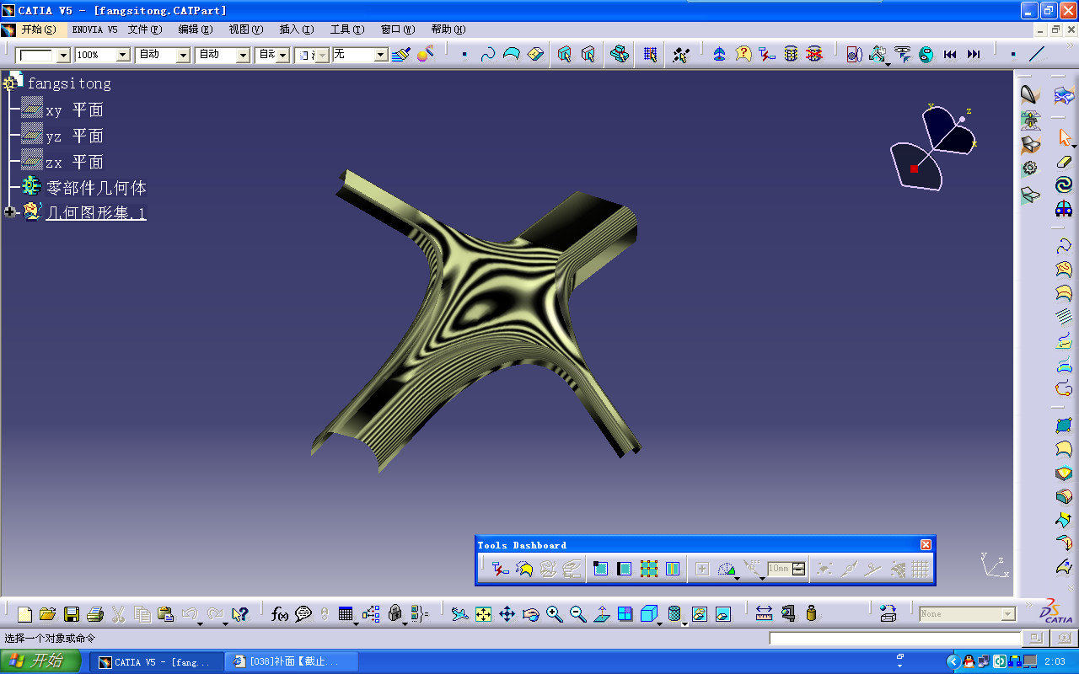The height and width of the screenshot is (674, 1079).
Task: Click the Save floppy disk icon
Action: tap(72, 614)
